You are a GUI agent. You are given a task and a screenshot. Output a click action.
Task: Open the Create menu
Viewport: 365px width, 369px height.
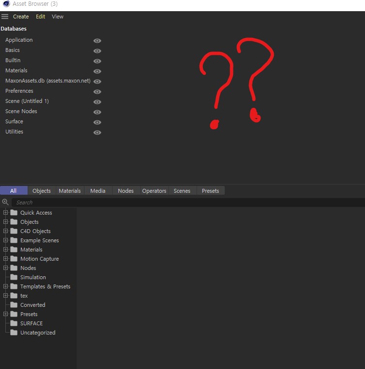pos(21,17)
